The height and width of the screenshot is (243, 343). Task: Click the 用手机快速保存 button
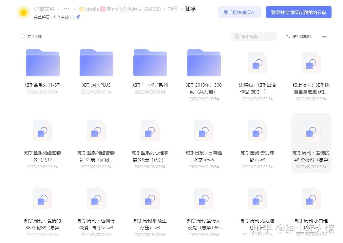click(x=239, y=12)
